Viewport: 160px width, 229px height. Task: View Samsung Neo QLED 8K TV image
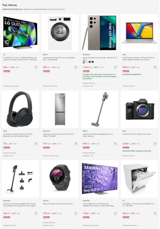point(100,179)
